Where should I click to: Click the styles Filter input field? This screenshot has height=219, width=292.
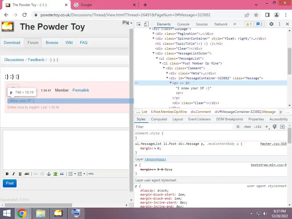click(x=183, y=127)
